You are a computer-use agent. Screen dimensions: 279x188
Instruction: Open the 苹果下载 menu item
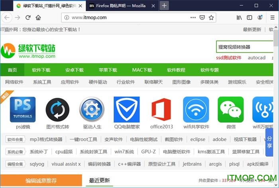pos(108,70)
